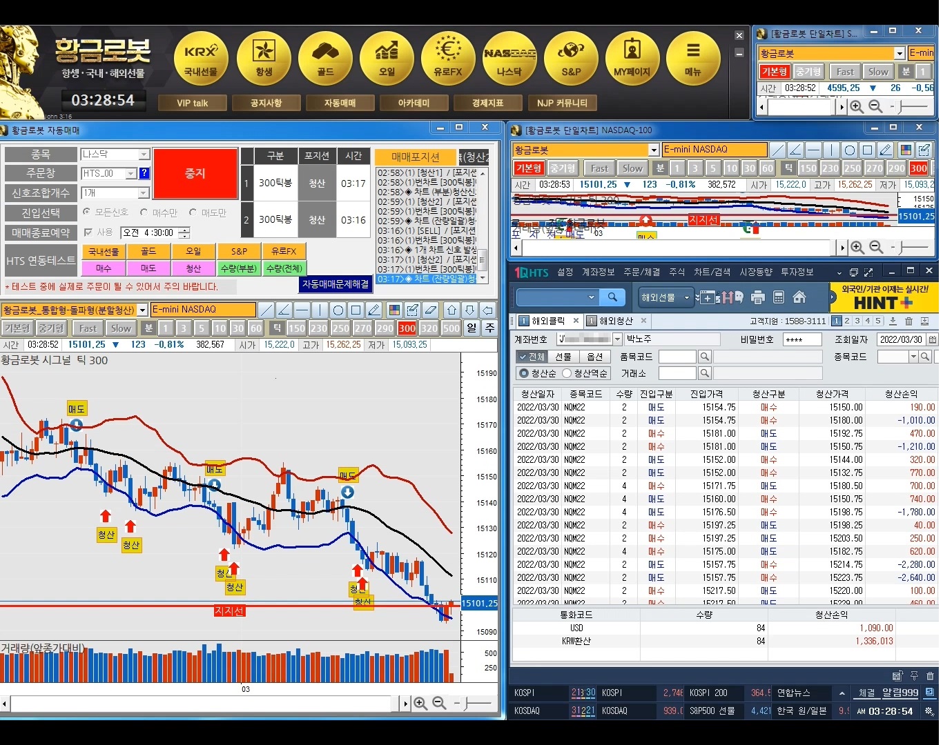
Task: Open the 골드 gold bars button
Action: 325,59
